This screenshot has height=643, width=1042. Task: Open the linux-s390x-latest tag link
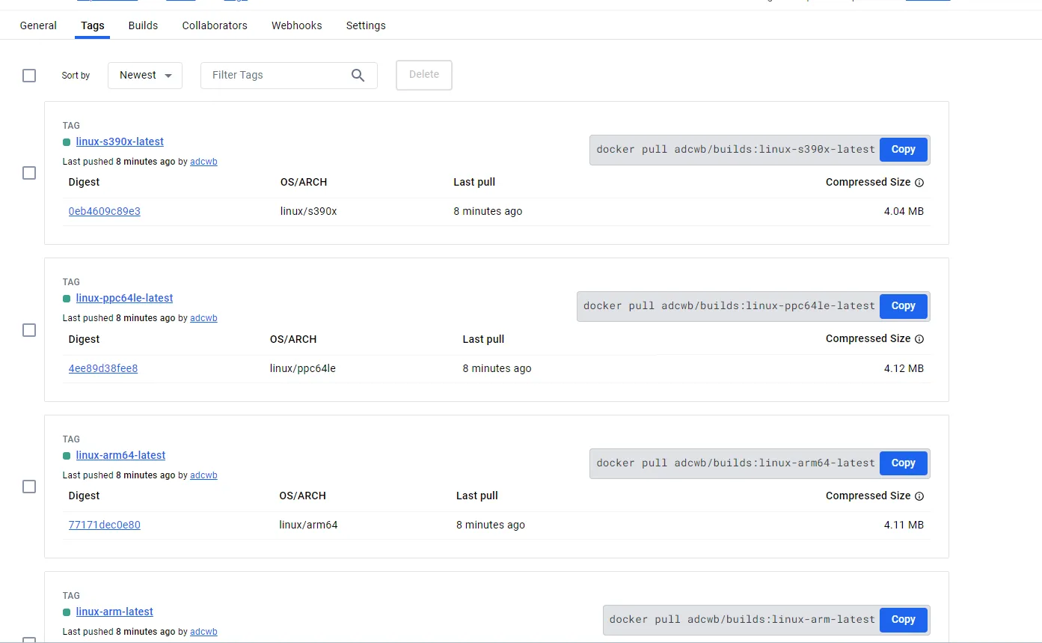(x=120, y=141)
